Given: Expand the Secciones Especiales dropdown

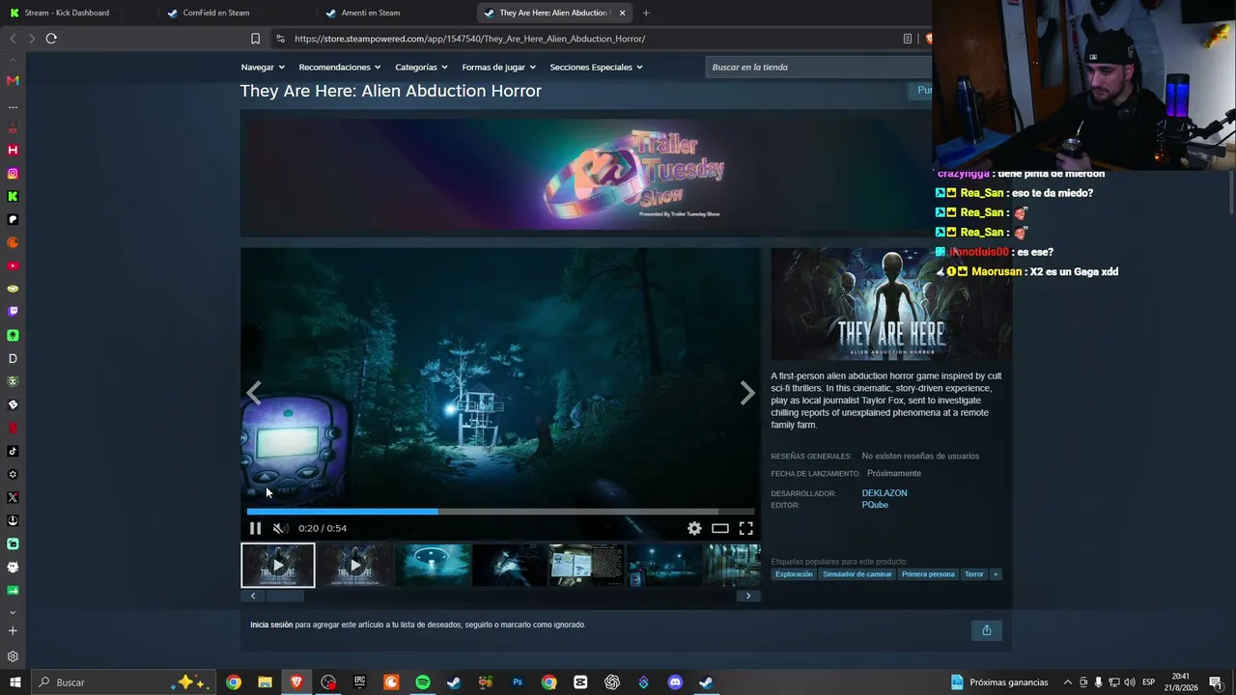Looking at the screenshot, I should (597, 68).
